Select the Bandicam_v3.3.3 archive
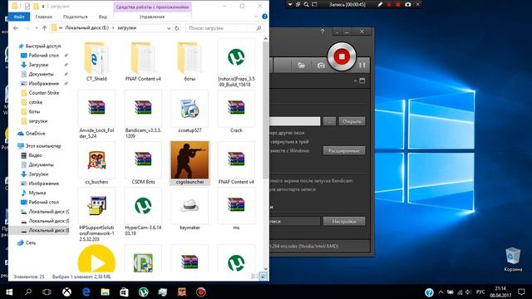 pyautogui.click(x=143, y=115)
